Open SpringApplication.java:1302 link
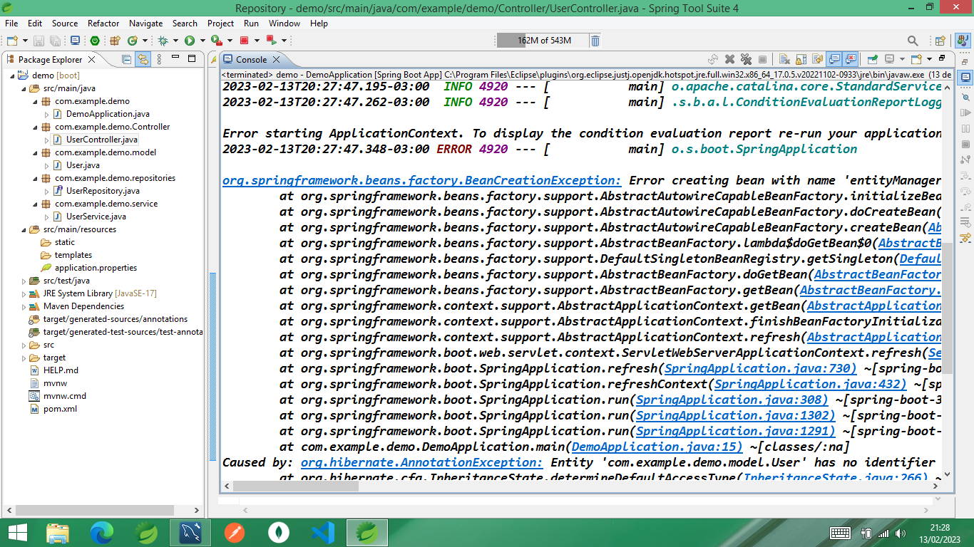974x547 pixels. pos(735,415)
